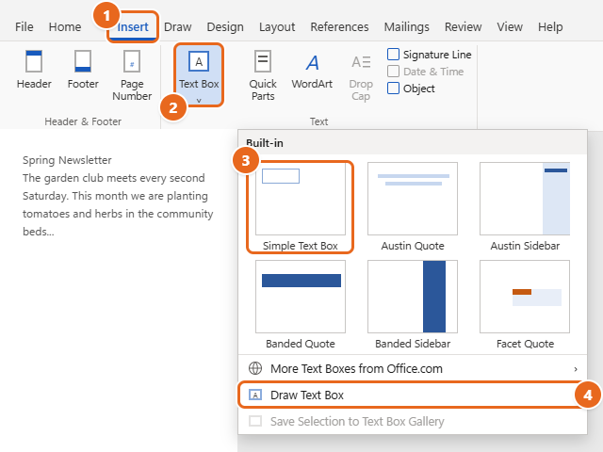Click the Quick Parts icon

coord(263,61)
